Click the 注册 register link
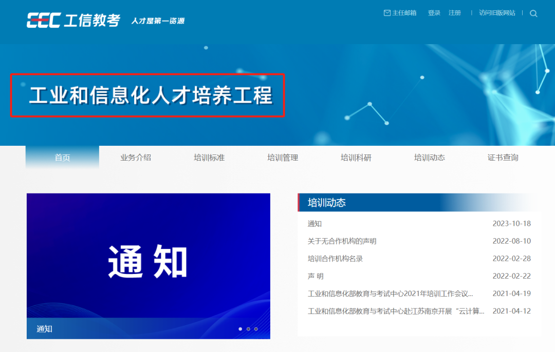The image size is (555, 352). (454, 13)
